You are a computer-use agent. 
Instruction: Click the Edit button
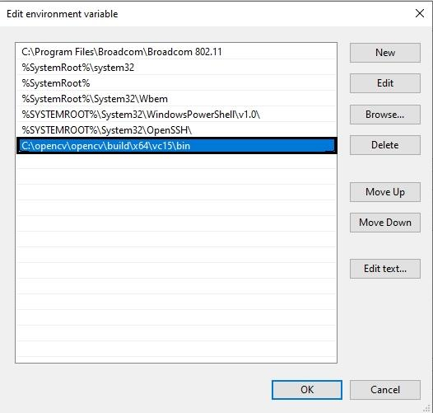[x=385, y=83]
